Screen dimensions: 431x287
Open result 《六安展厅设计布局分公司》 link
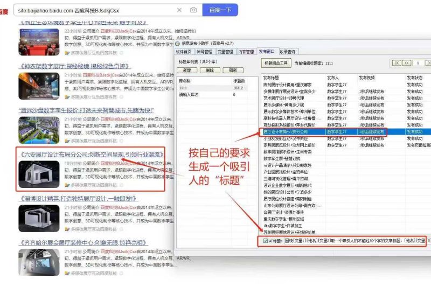point(92,155)
